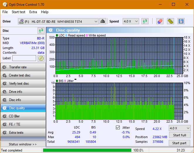Open Create test disc
The height and width of the screenshot is (153, 194).
coord(23,75)
